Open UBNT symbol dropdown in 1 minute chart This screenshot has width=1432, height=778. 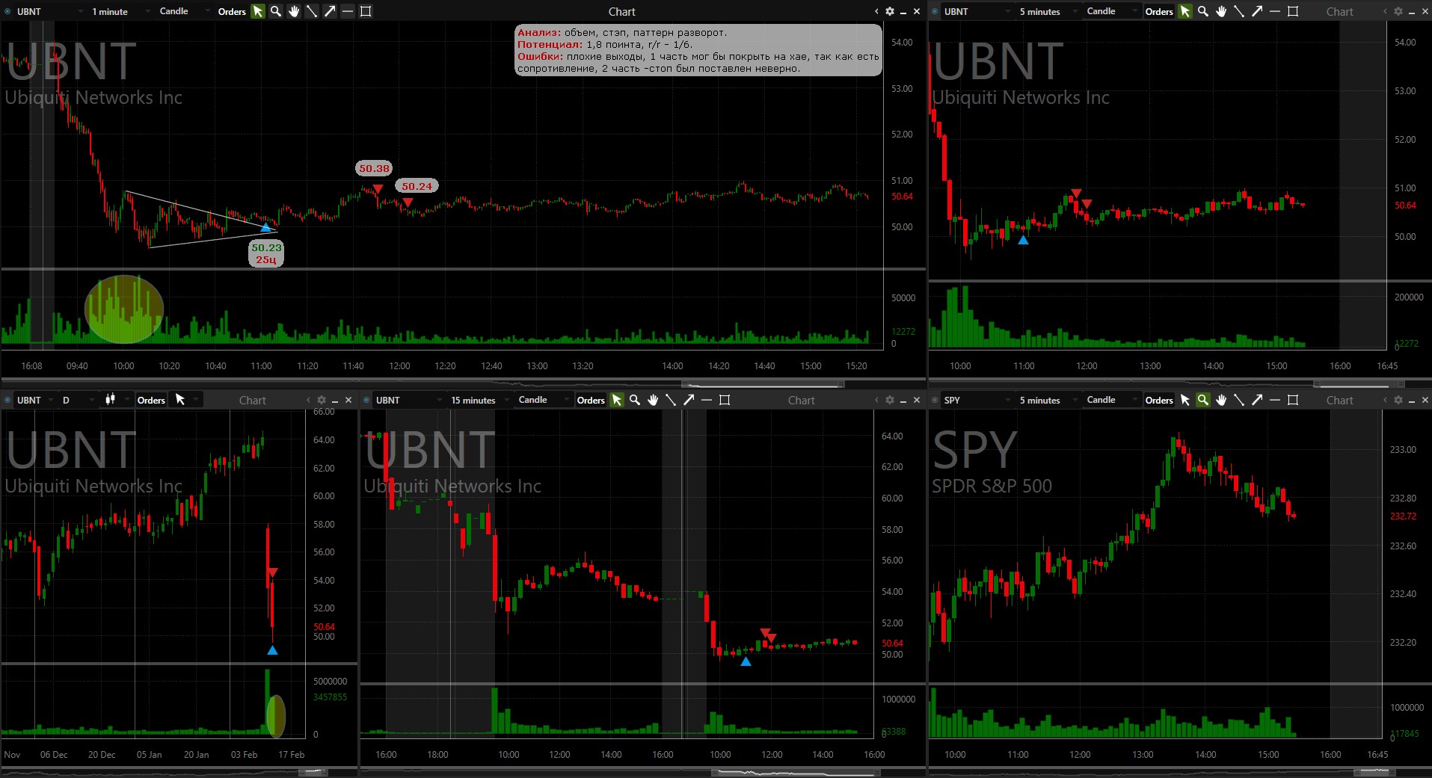click(49, 11)
